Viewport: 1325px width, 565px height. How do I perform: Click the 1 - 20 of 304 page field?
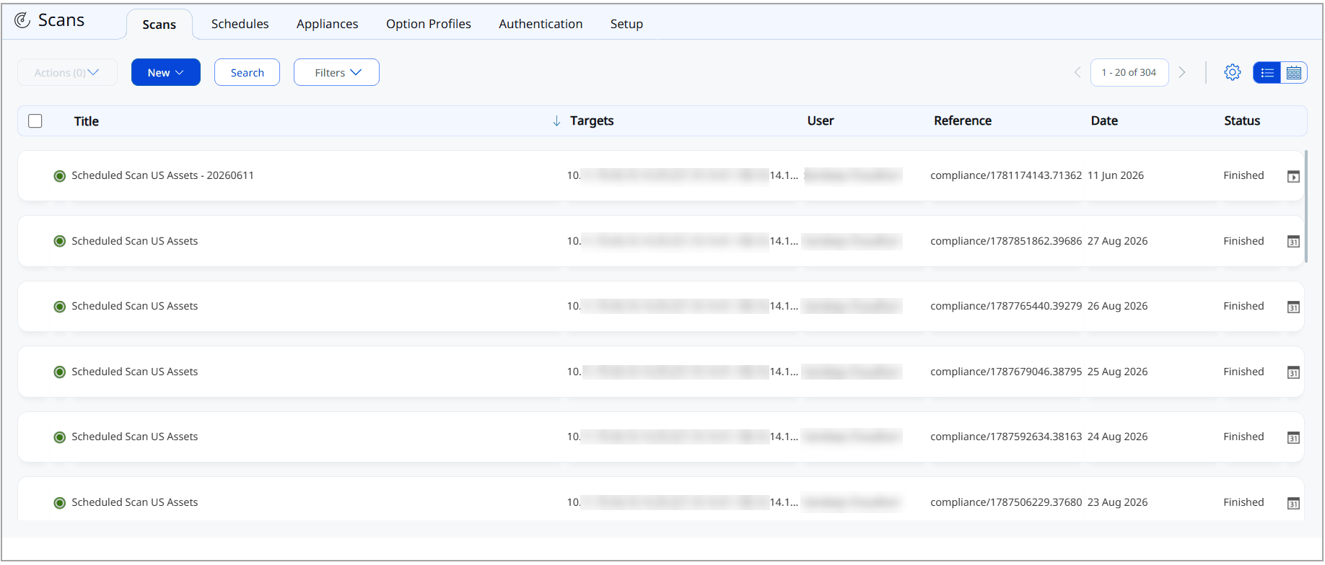(1129, 72)
